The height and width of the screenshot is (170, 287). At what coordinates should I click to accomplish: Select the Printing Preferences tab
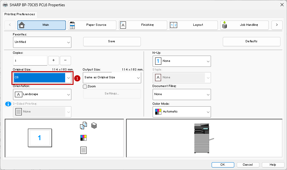click(20, 14)
